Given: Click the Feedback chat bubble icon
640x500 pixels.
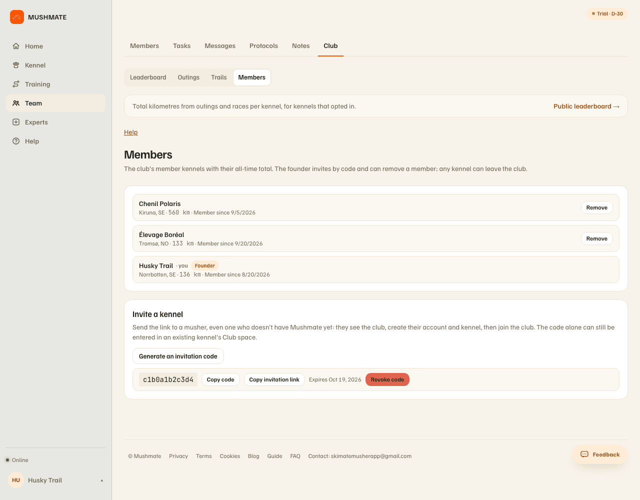Looking at the screenshot, I should (584, 454).
